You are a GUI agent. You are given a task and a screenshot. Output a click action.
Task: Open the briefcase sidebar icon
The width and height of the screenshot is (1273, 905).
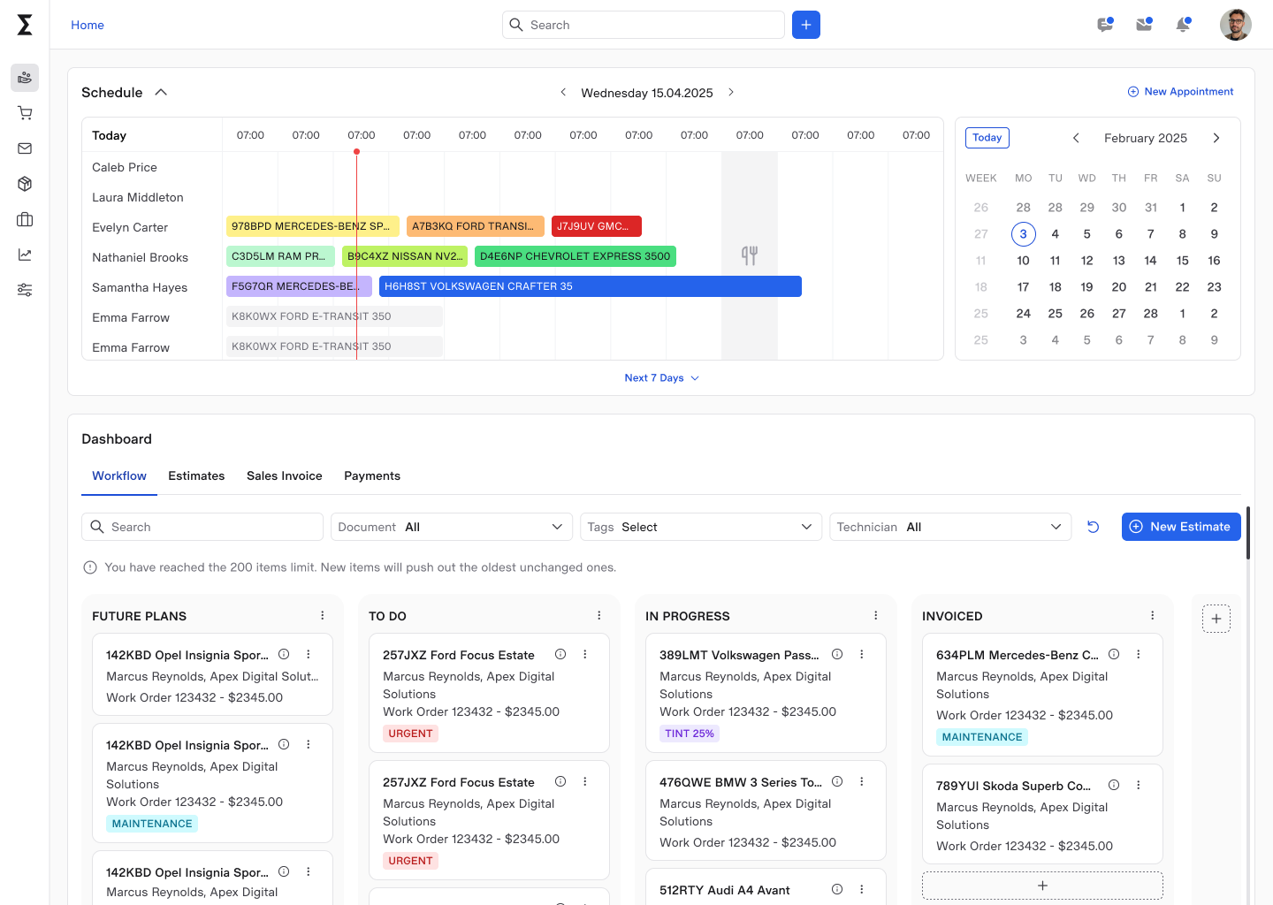point(25,219)
